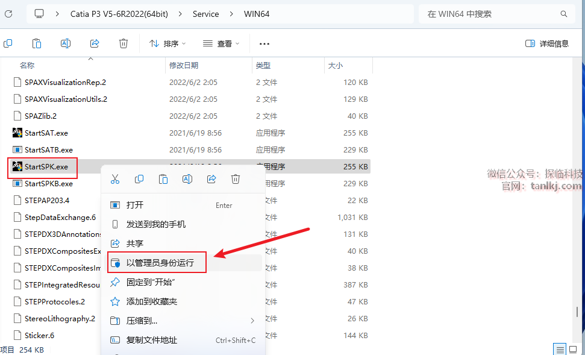This screenshot has width=585, height=355.
Task: Choose Share entry in context menu
Action: pos(184,243)
